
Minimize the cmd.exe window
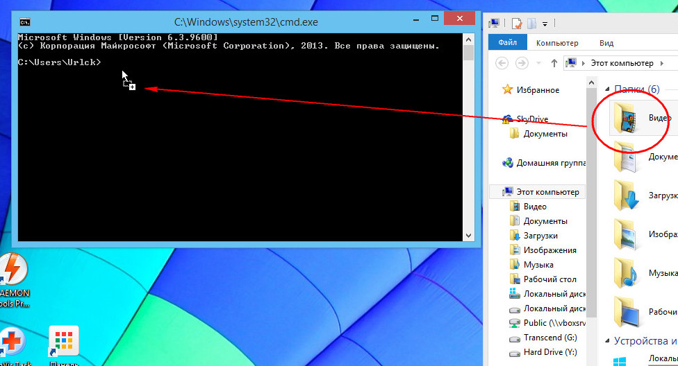coord(415,20)
